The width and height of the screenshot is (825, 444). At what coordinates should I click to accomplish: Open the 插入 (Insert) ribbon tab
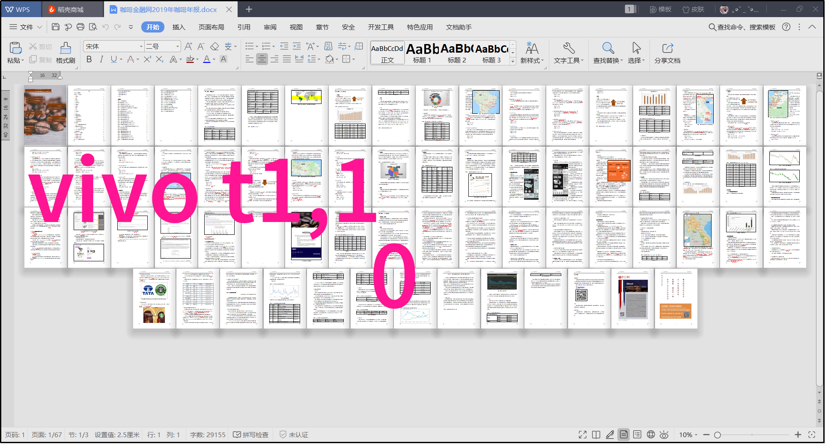click(x=179, y=27)
